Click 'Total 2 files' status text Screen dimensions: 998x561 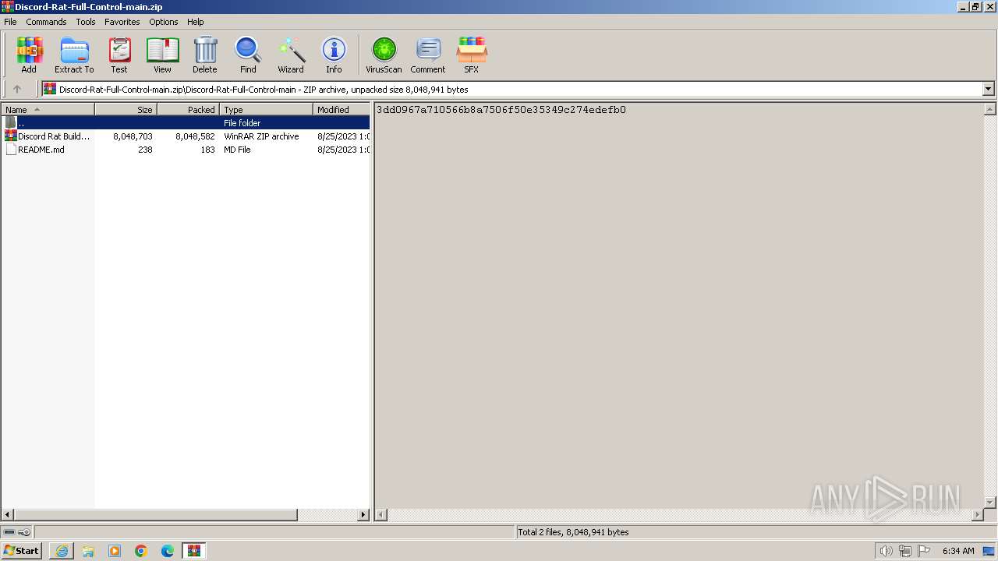573,532
